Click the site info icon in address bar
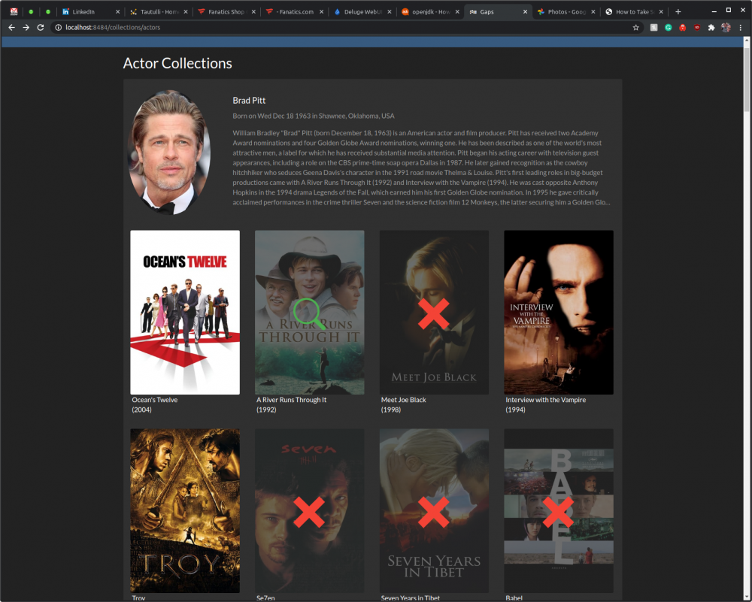Screen dimensions: 752x602 58,27
